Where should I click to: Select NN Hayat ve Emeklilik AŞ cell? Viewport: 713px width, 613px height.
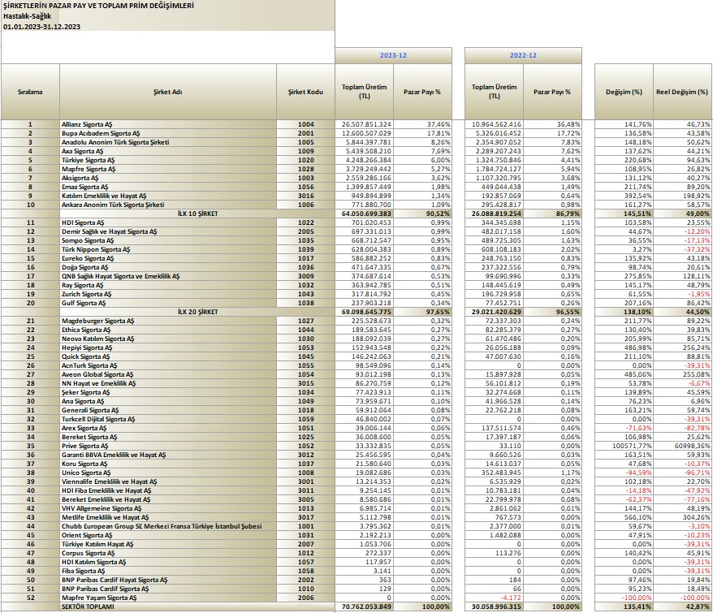click(x=168, y=383)
